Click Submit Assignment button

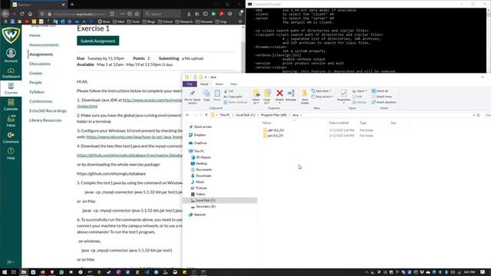click(98, 41)
